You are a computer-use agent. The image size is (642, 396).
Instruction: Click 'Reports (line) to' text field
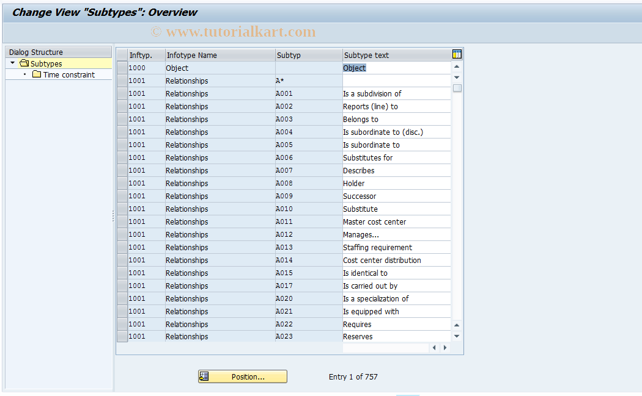(x=396, y=106)
